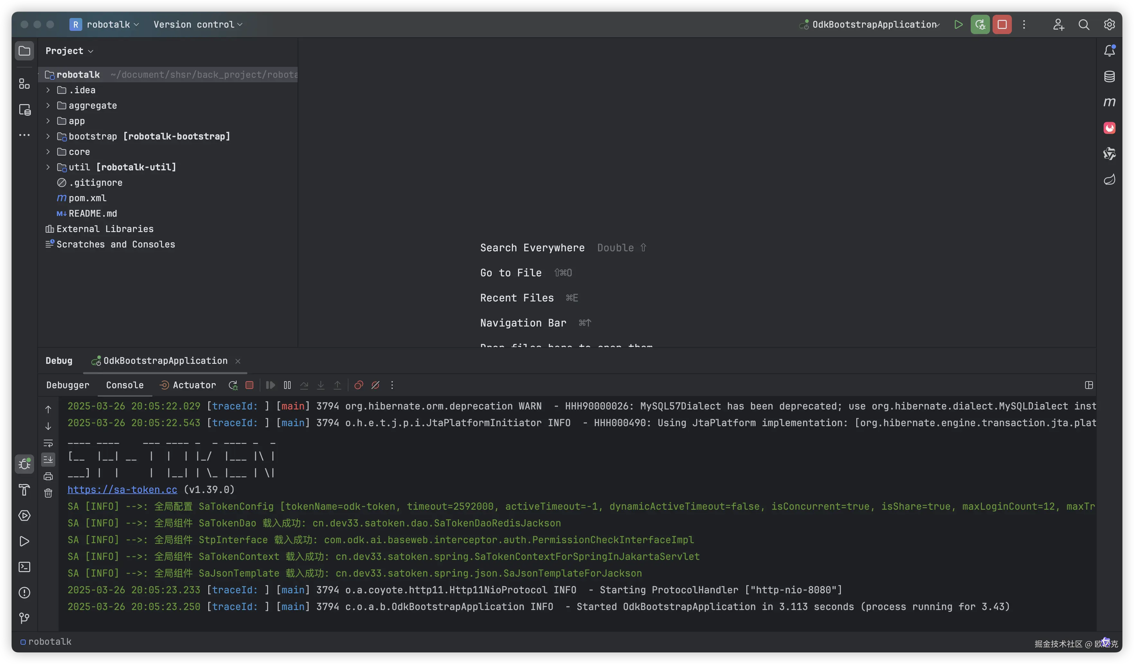Screen dimensions: 1134x664
Task: Click the red Stop button in top toolbar
Action: [x=1002, y=24]
